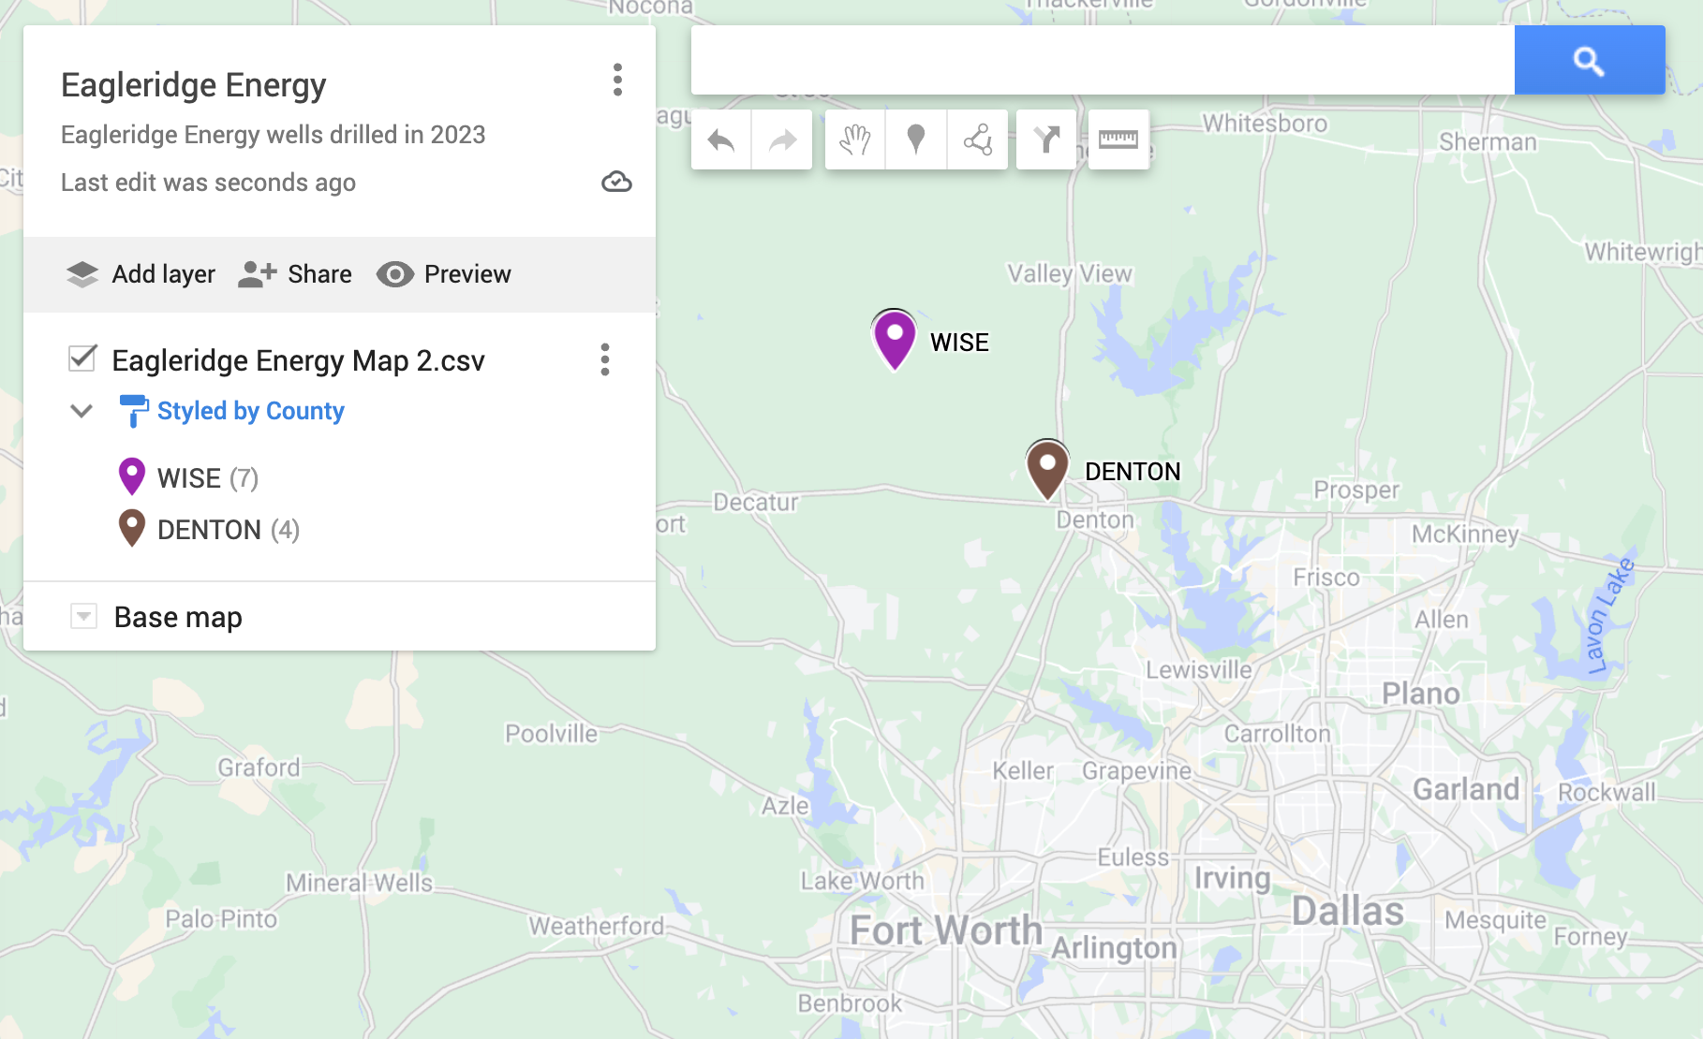The height and width of the screenshot is (1039, 1703).
Task: Select the add directions tool
Action: (1046, 140)
